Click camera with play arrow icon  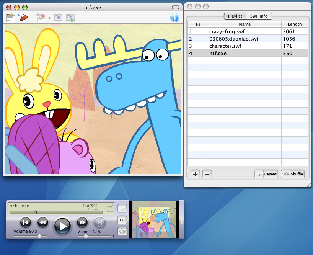click(70, 18)
